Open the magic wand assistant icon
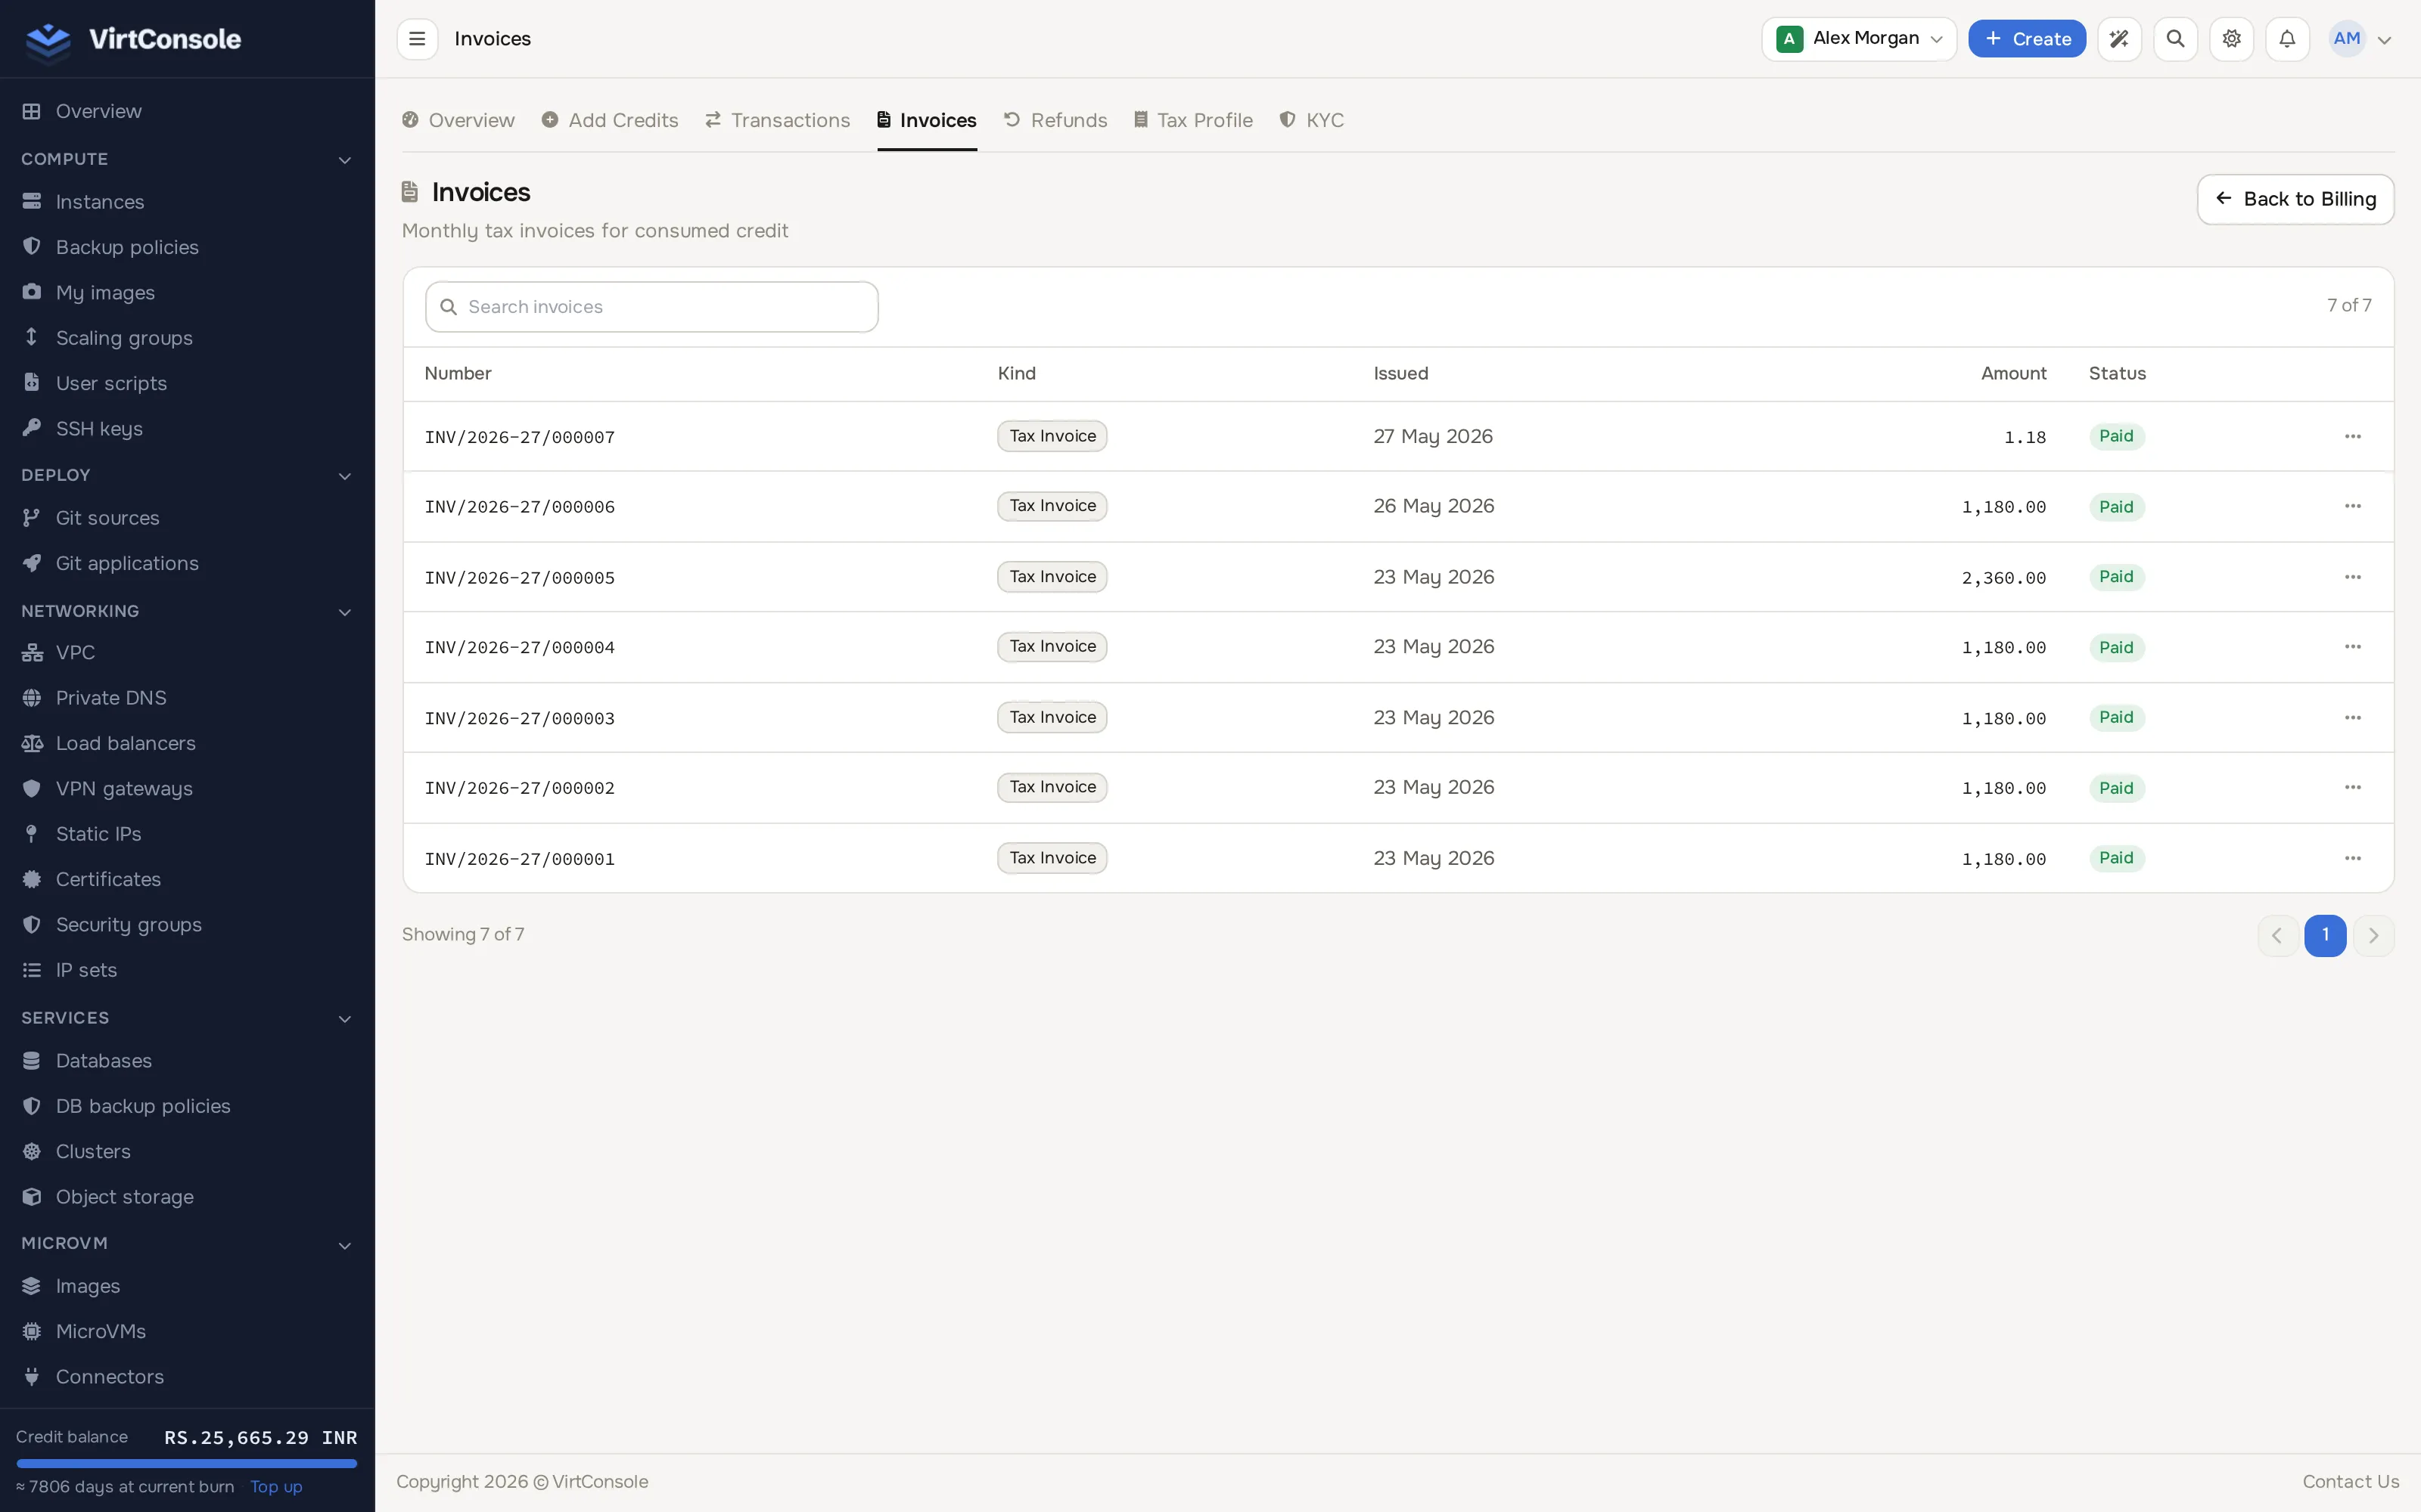Image resolution: width=2421 pixels, height=1512 pixels. click(x=2119, y=39)
